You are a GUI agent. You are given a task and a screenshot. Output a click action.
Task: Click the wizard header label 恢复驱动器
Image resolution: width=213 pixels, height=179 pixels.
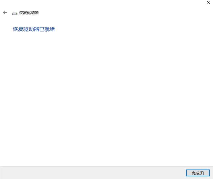tap(29, 12)
